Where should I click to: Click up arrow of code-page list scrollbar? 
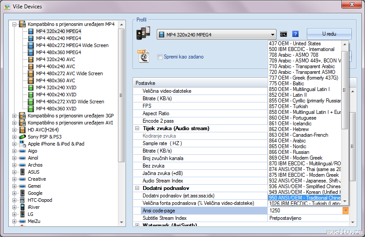pyautogui.click(x=345, y=44)
